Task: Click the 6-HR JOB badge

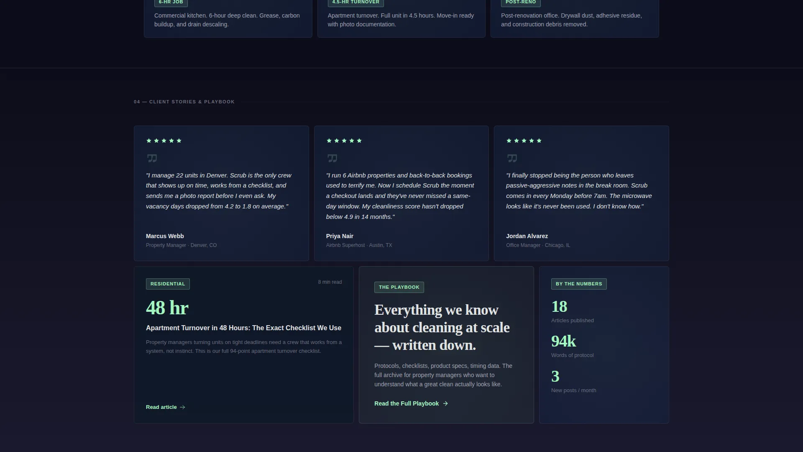Action: pos(171,3)
